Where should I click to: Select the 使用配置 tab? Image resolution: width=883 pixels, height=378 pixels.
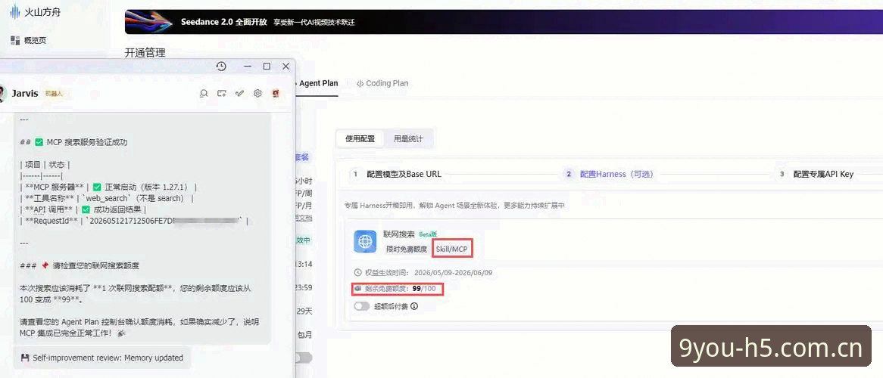(x=360, y=139)
